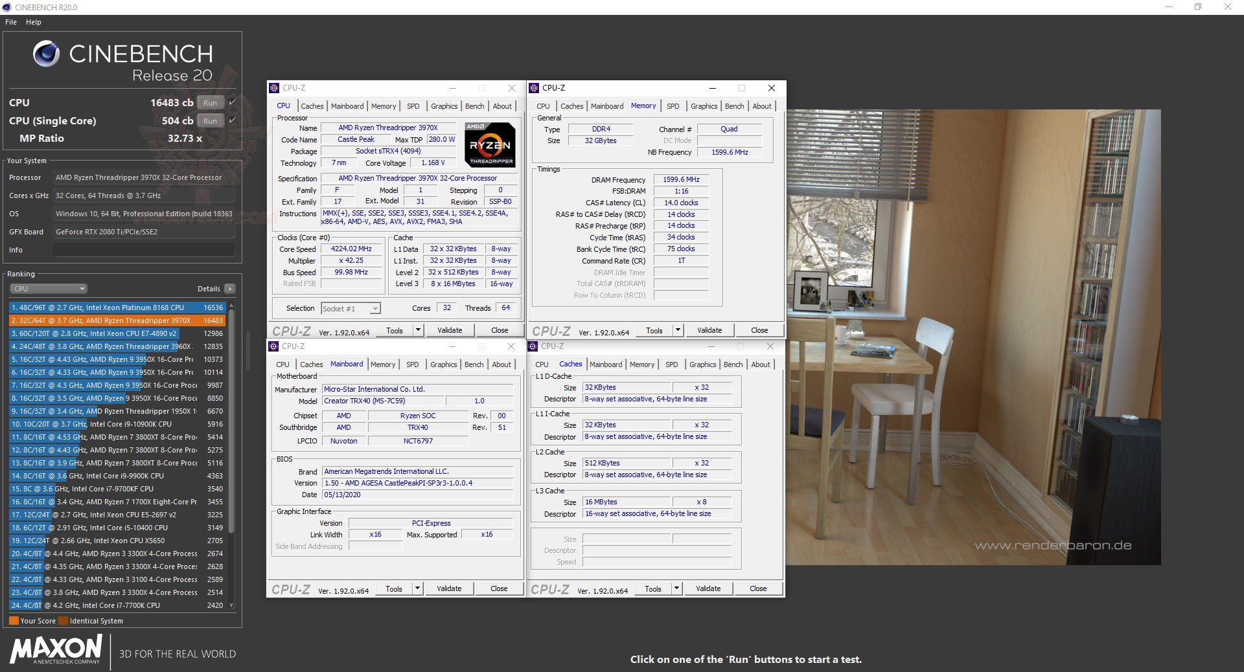1244x672 pixels.
Task: Select ranking row Ryzen 7 1700X Eight-Core
Action: click(x=117, y=502)
